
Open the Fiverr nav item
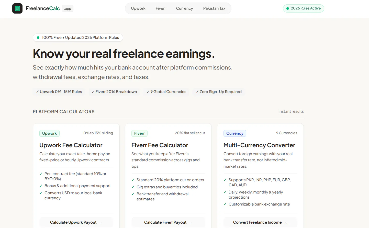pos(161,8)
